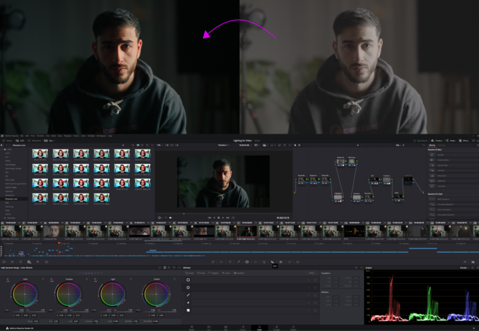
Task: Open the 3D stereoscopic palette
Action: coord(298,262)
